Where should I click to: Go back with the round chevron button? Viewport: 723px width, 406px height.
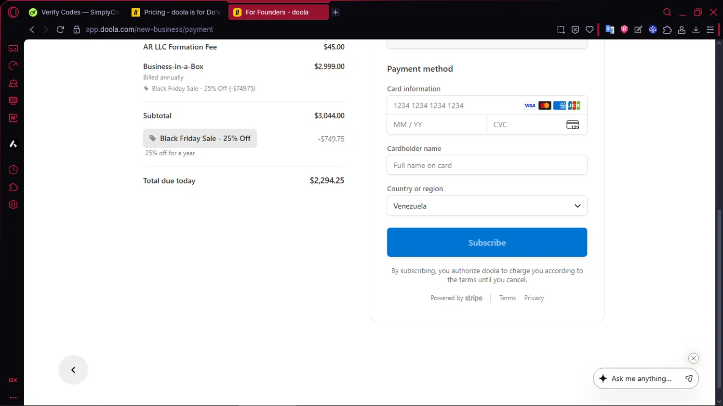click(x=73, y=370)
